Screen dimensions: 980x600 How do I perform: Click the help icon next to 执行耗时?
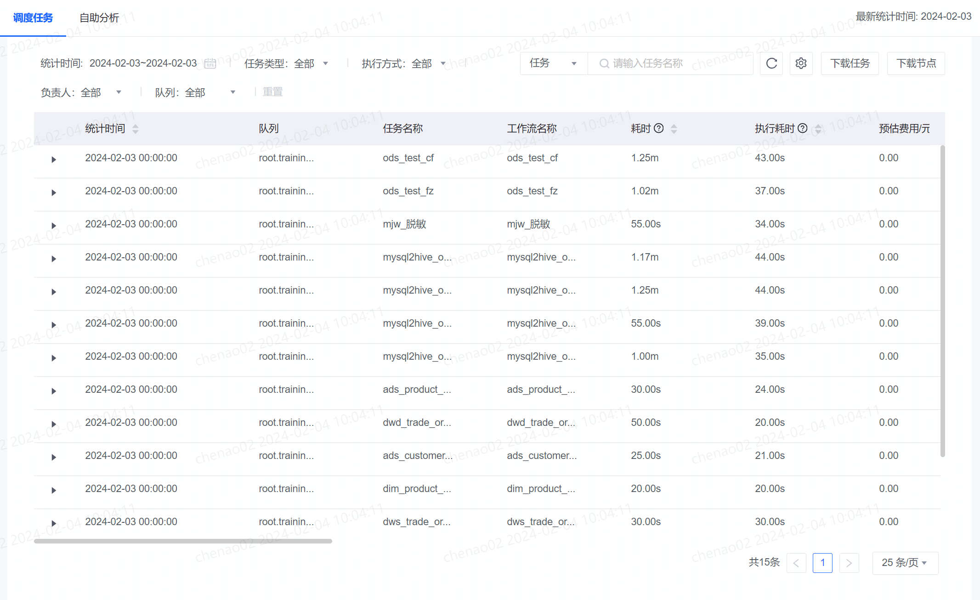pos(802,128)
